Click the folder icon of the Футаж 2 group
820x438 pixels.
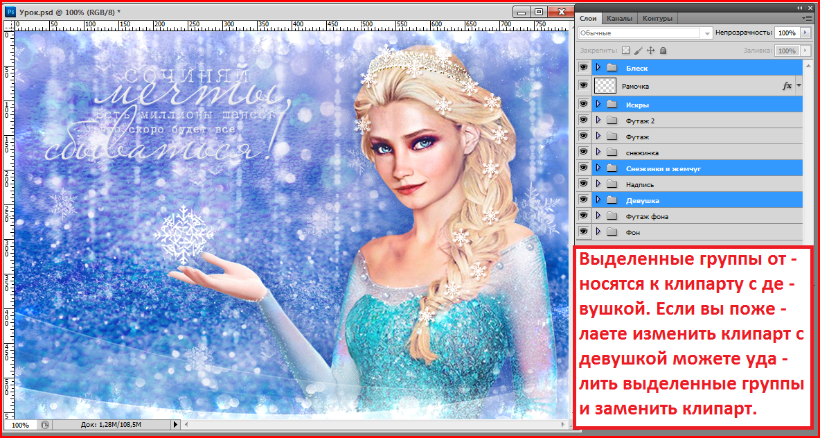pyautogui.click(x=612, y=121)
